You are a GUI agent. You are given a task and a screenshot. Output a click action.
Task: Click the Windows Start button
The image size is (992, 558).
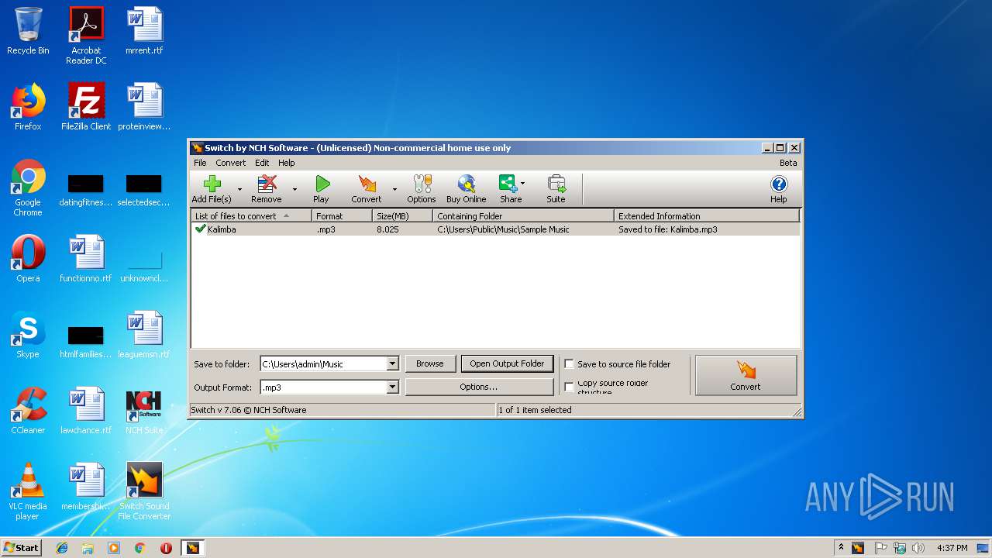[x=22, y=547]
